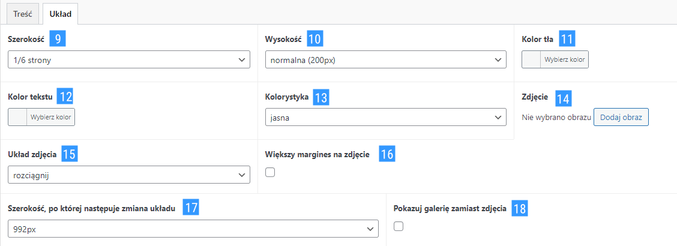Viewport: 677px width, 246px height.
Task: Select the Układ tab
Action: pos(60,14)
